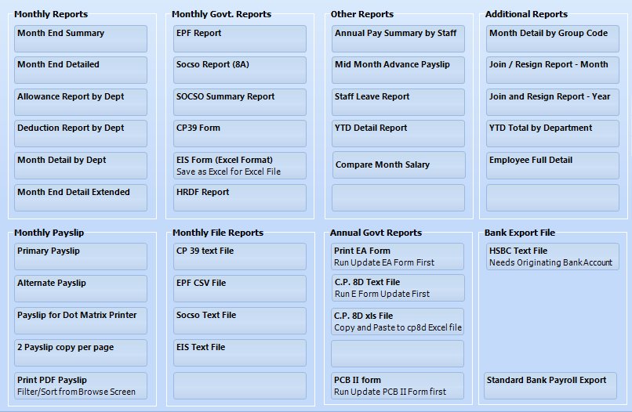This screenshot has height=412, width=632.
Task: Open the Month End Summary report
Action: [x=81, y=38]
